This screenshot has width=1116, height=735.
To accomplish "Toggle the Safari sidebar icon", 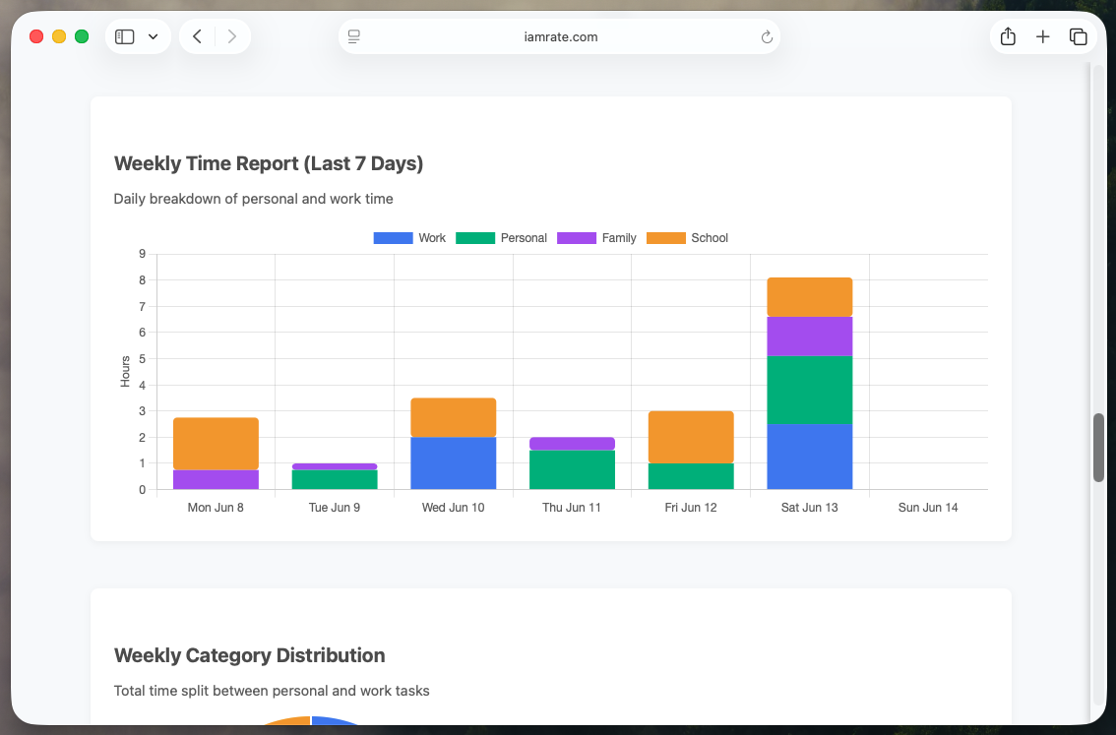I will click(x=125, y=36).
